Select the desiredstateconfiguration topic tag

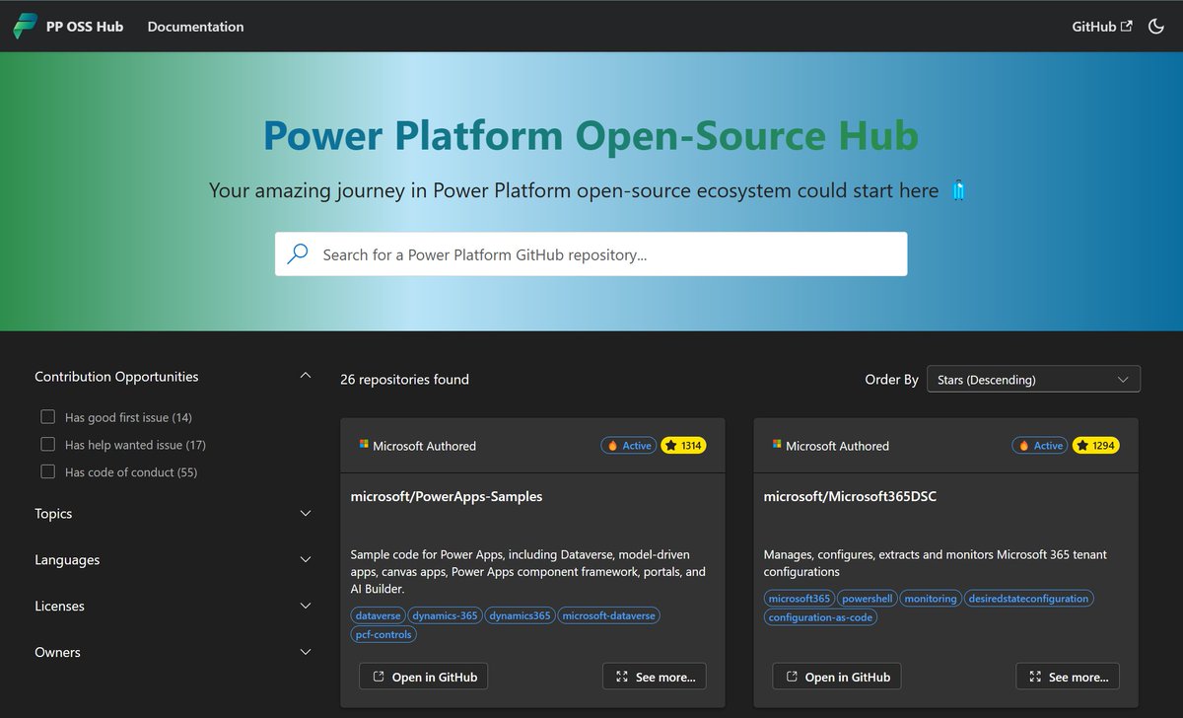click(x=1028, y=599)
